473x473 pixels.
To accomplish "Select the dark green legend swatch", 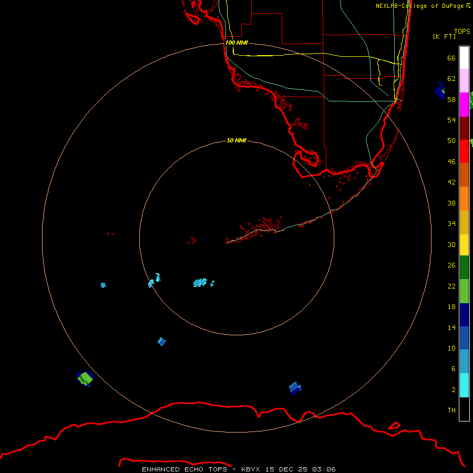I will point(464,267).
